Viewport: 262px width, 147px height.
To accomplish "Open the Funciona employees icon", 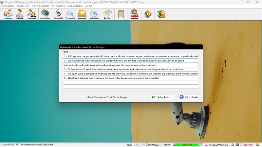I will point(31,14).
